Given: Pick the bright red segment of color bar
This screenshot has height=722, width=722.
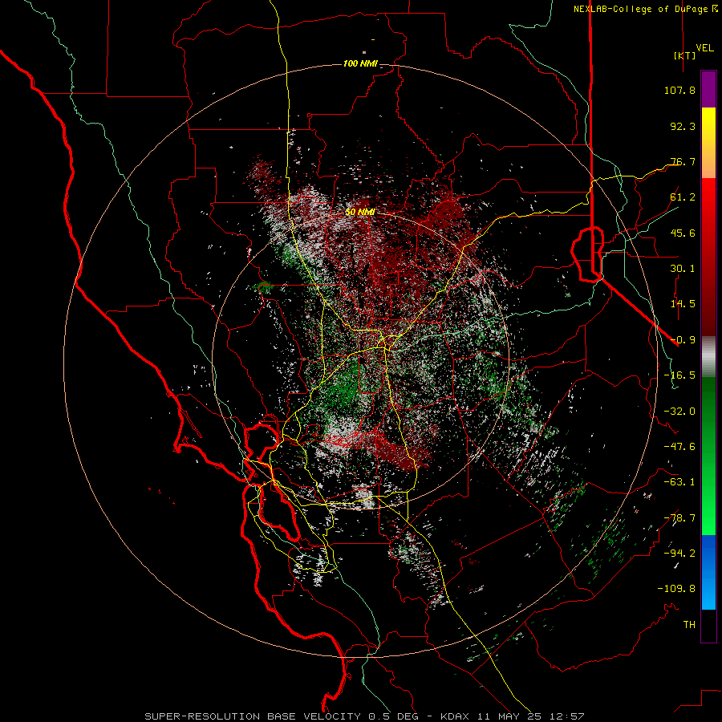Looking at the screenshot, I should click(708, 193).
